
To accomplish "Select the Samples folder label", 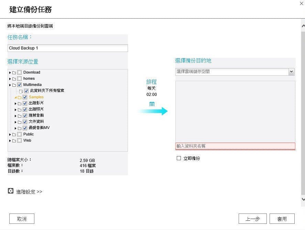I will pos(36,97).
